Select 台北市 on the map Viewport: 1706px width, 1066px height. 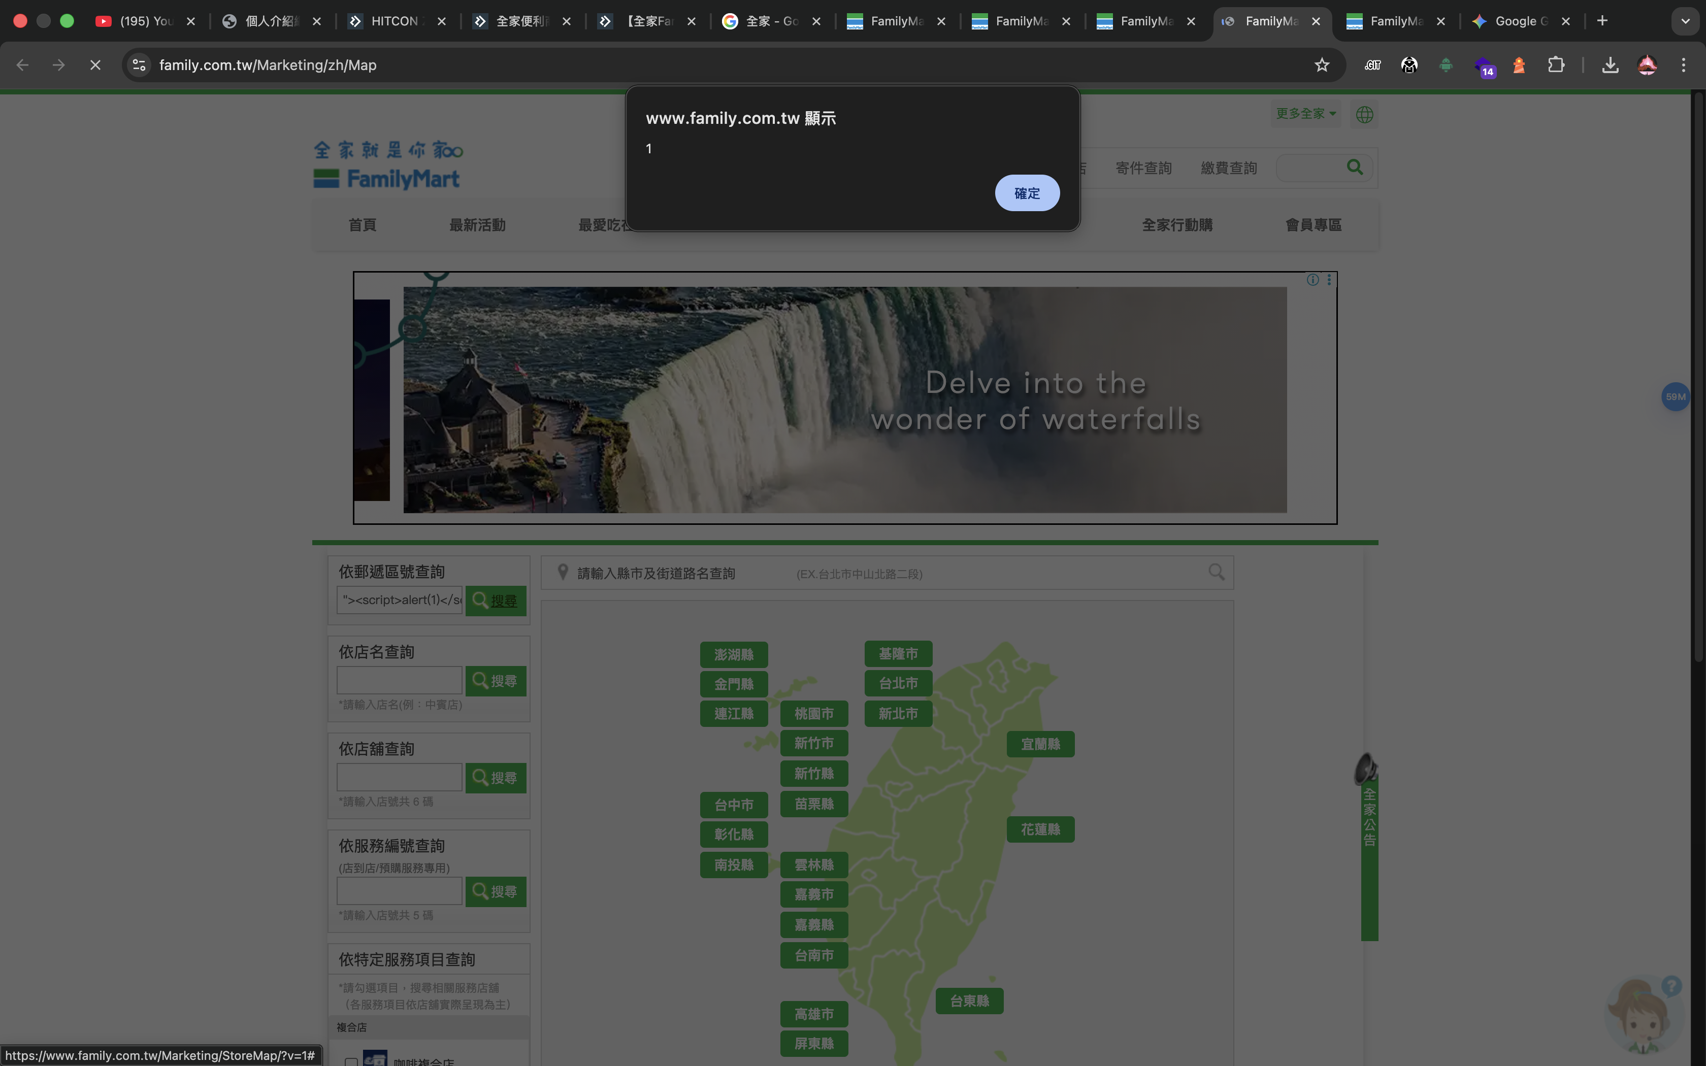898,683
